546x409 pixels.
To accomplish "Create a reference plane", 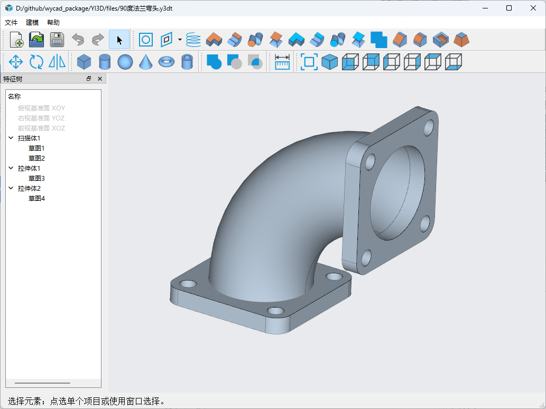I will tap(166, 40).
